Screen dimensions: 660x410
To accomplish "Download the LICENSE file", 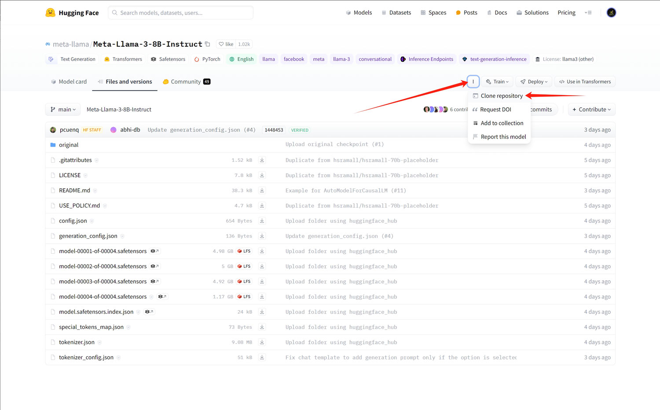I will click(262, 175).
